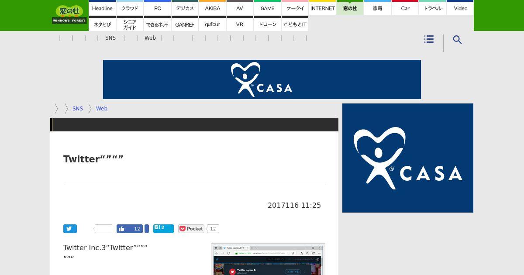Screen dimensions: 524x275
Task: Open the Headline site tab
Action: click(x=102, y=8)
